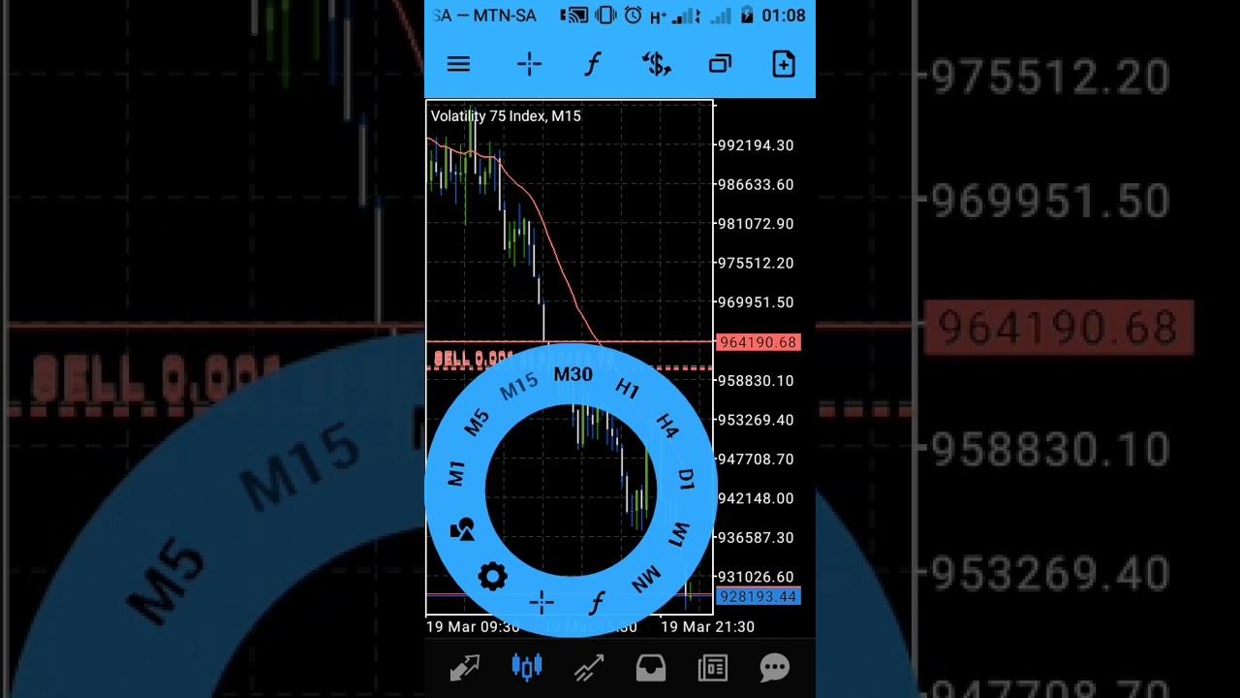Tap the 01:08 status bar clock

pyautogui.click(x=784, y=16)
